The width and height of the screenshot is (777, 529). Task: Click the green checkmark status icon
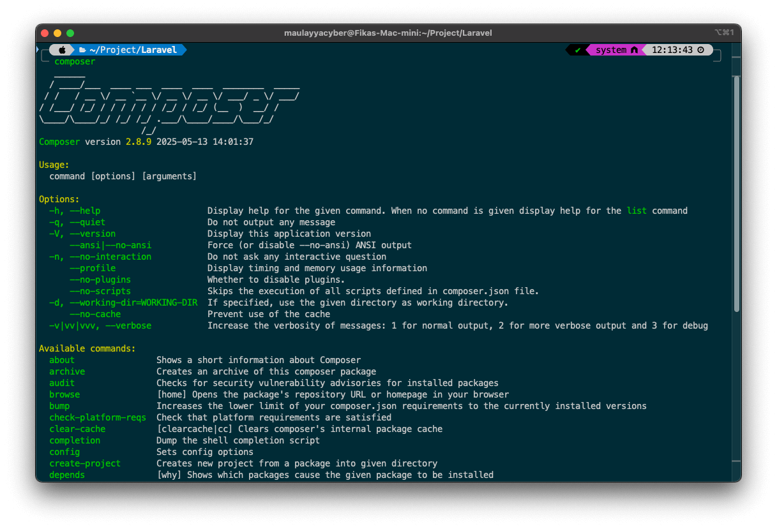577,50
